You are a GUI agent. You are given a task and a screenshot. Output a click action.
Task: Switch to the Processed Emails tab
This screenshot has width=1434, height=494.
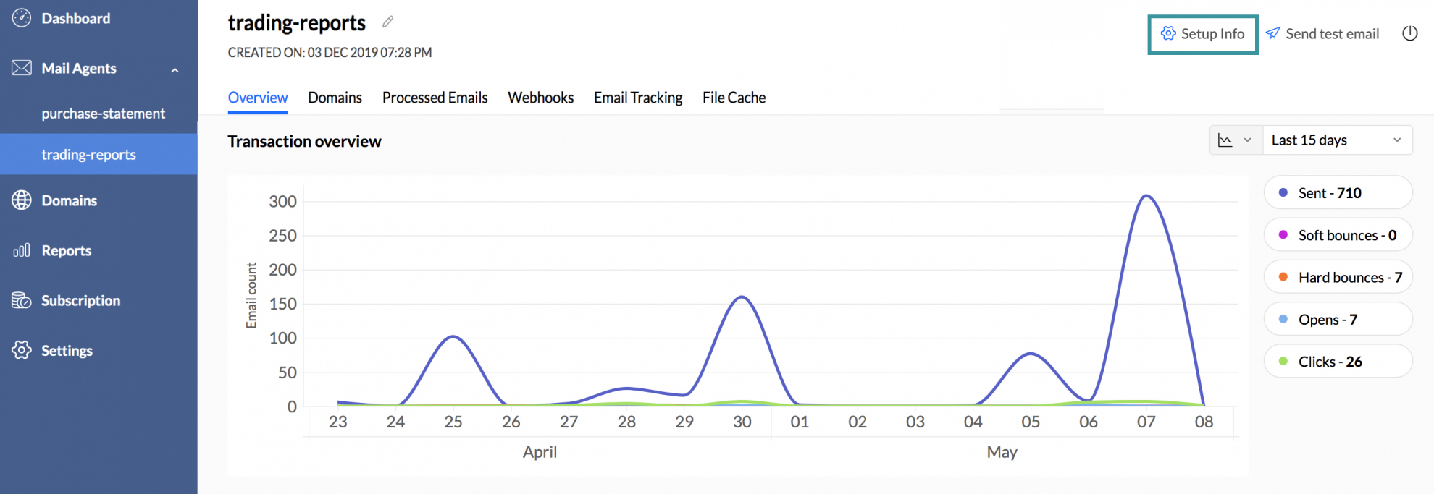(435, 98)
